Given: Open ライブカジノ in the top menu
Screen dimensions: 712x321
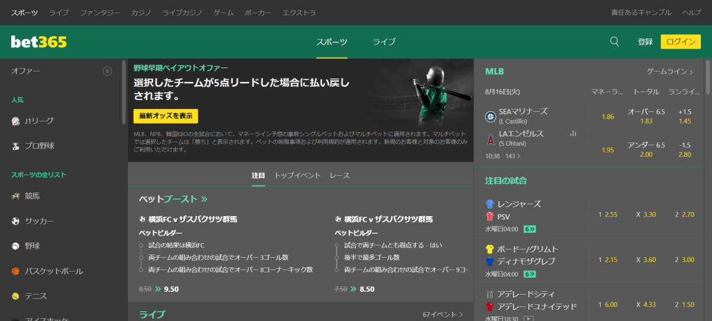Looking at the screenshot, I should [x=182, y=13].
